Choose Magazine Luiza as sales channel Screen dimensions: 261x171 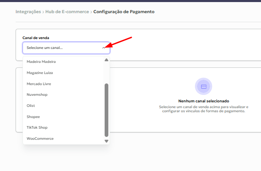63,73
